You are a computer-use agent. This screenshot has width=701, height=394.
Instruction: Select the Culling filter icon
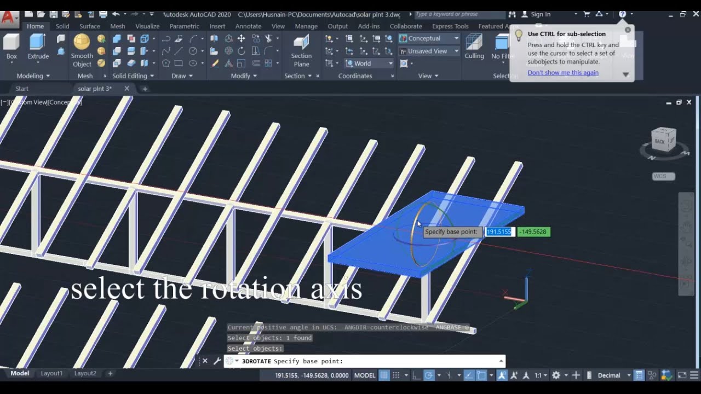[474, 47]
